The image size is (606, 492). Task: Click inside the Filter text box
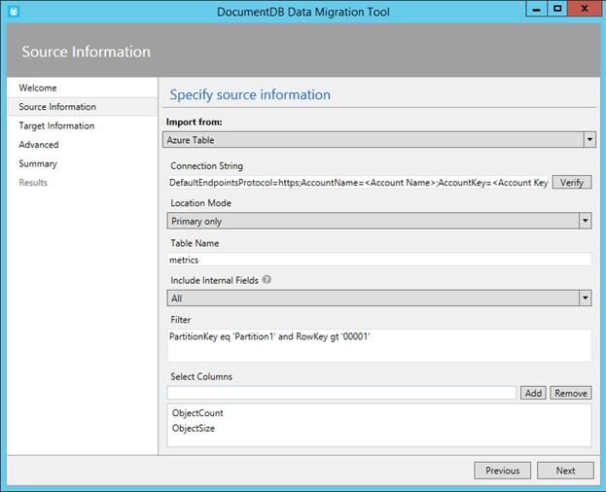point(379,344)
